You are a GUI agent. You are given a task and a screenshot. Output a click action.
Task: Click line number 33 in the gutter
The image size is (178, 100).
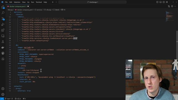[x=10, y=38]
